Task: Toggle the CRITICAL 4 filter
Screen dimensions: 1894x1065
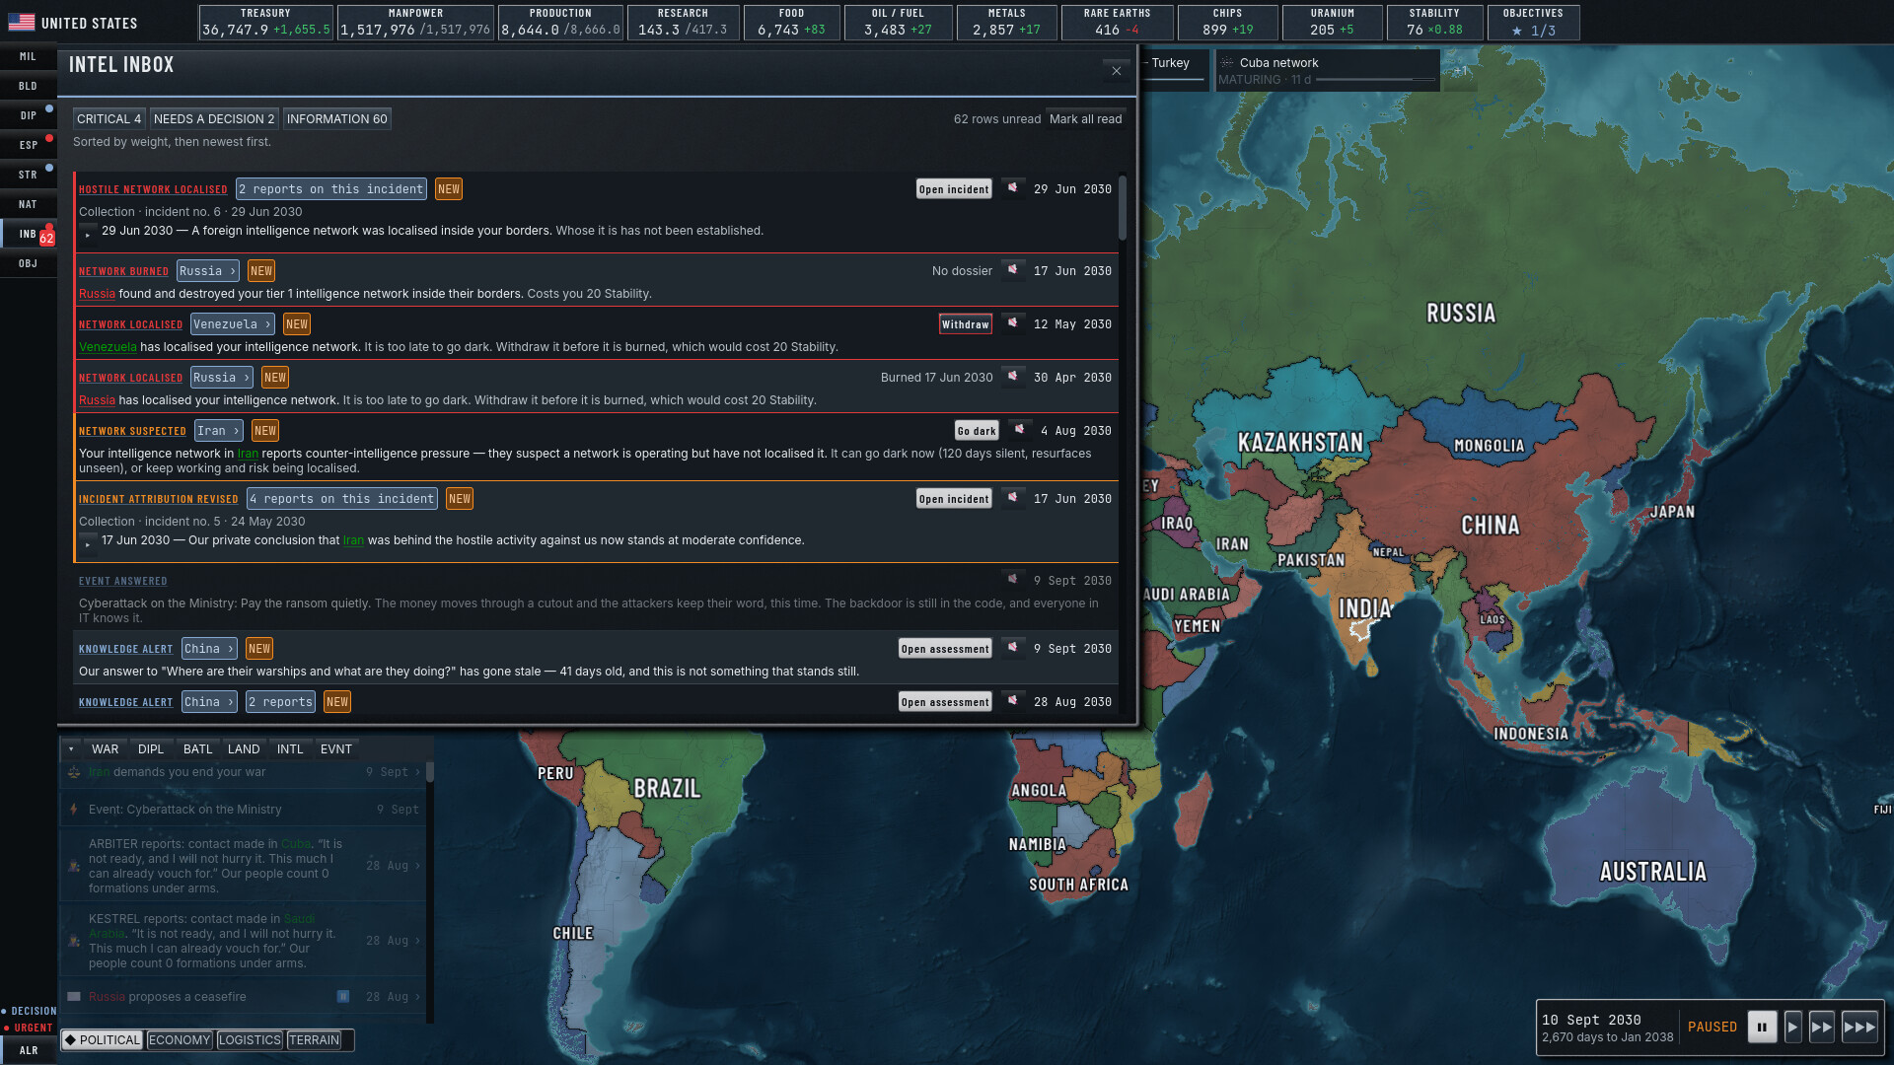Action: click(109, 118)
